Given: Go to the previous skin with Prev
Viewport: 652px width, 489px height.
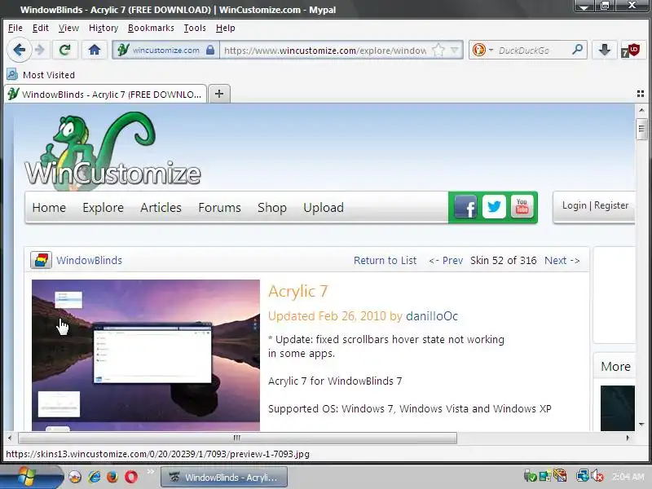Looking at the screenshot, I should pyautogui.click(x=446, y=260).
